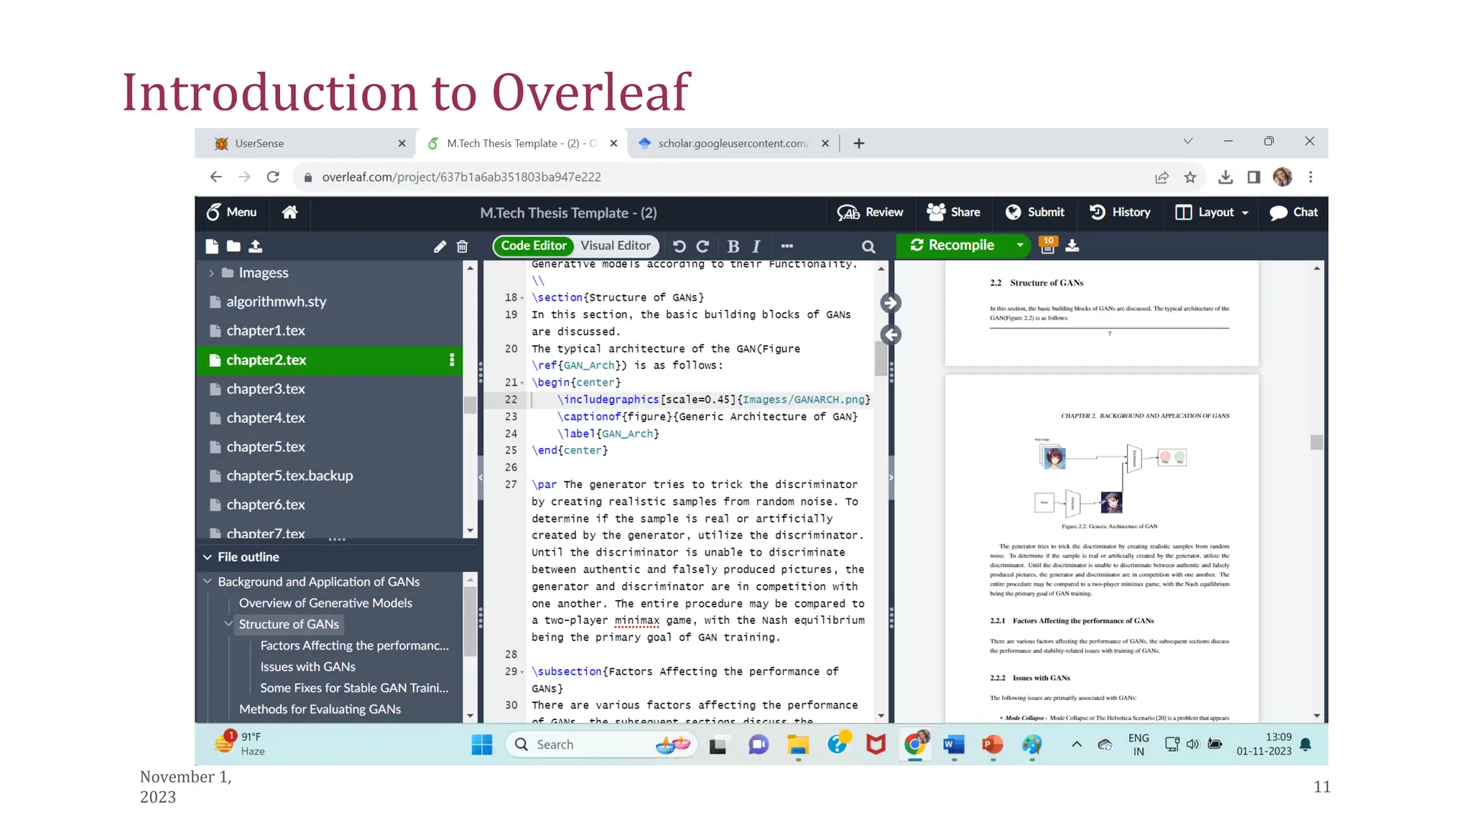Show more toolbar options ellipsis
Viewport: 1471px width, 827px height.
point(787,246)
